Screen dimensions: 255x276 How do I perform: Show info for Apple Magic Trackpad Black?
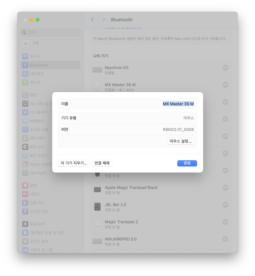pyautogui.click(x=225, y=187)
